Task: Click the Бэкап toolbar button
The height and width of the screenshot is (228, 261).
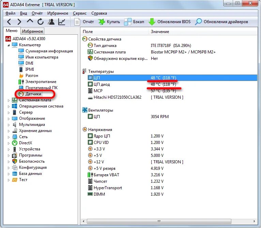Action: click(x=134, y=22)
